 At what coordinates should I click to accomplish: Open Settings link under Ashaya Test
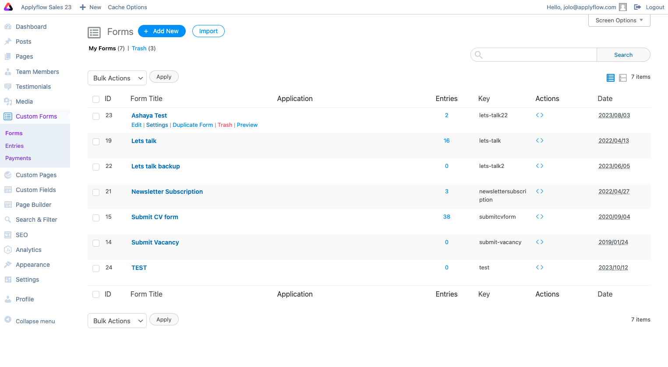tap(157, 125)
